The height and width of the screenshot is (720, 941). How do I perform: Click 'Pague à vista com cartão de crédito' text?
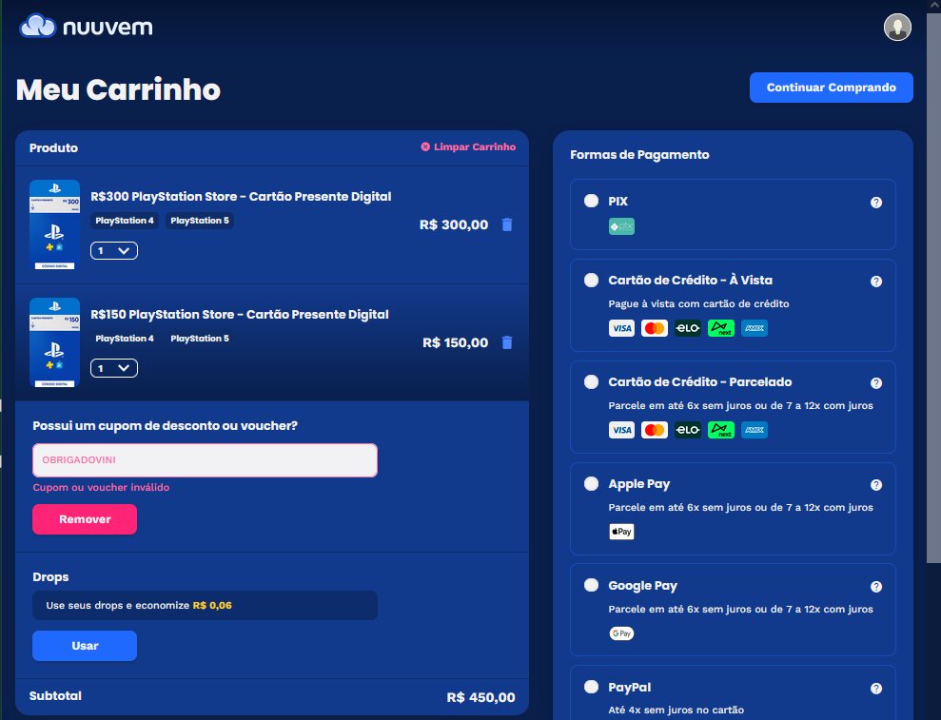698,303
